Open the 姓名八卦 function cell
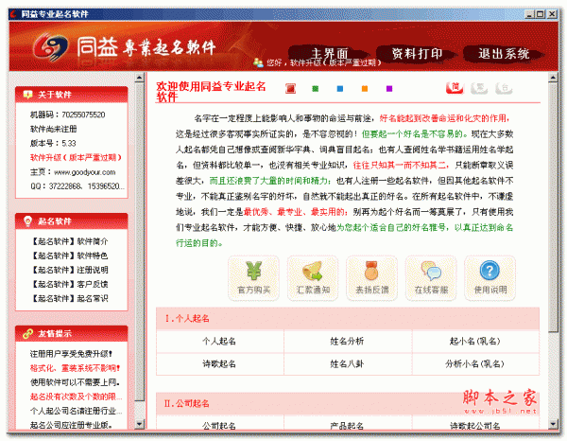567x441 pixels. (348, 364)
